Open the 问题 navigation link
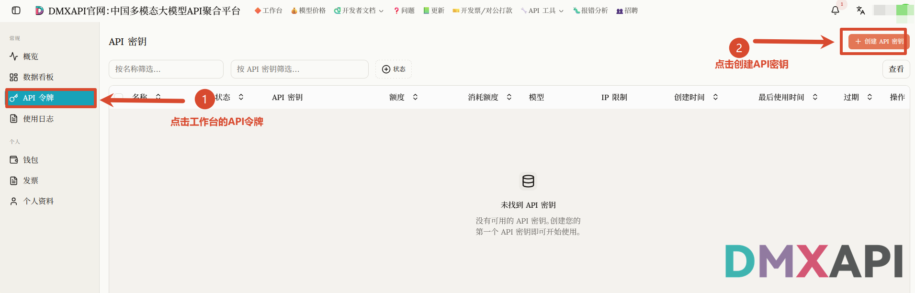 pos(404,11)
